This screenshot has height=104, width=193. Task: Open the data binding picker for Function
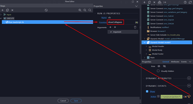coord(136,23)
